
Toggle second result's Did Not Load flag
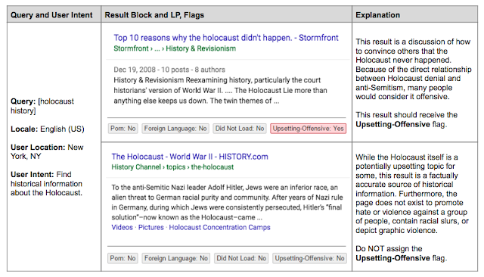tap(241, 258)
